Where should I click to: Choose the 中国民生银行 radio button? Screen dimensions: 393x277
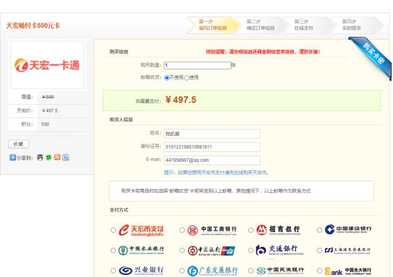coord(251,271)
